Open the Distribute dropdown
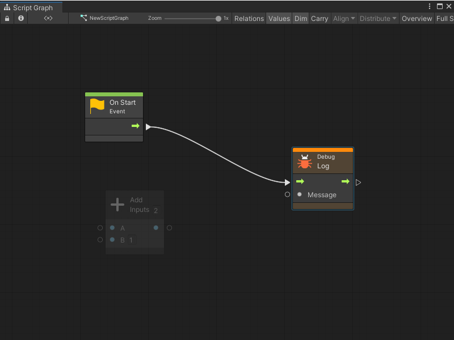Screen dimensions: 454x340 coord(378,18)
